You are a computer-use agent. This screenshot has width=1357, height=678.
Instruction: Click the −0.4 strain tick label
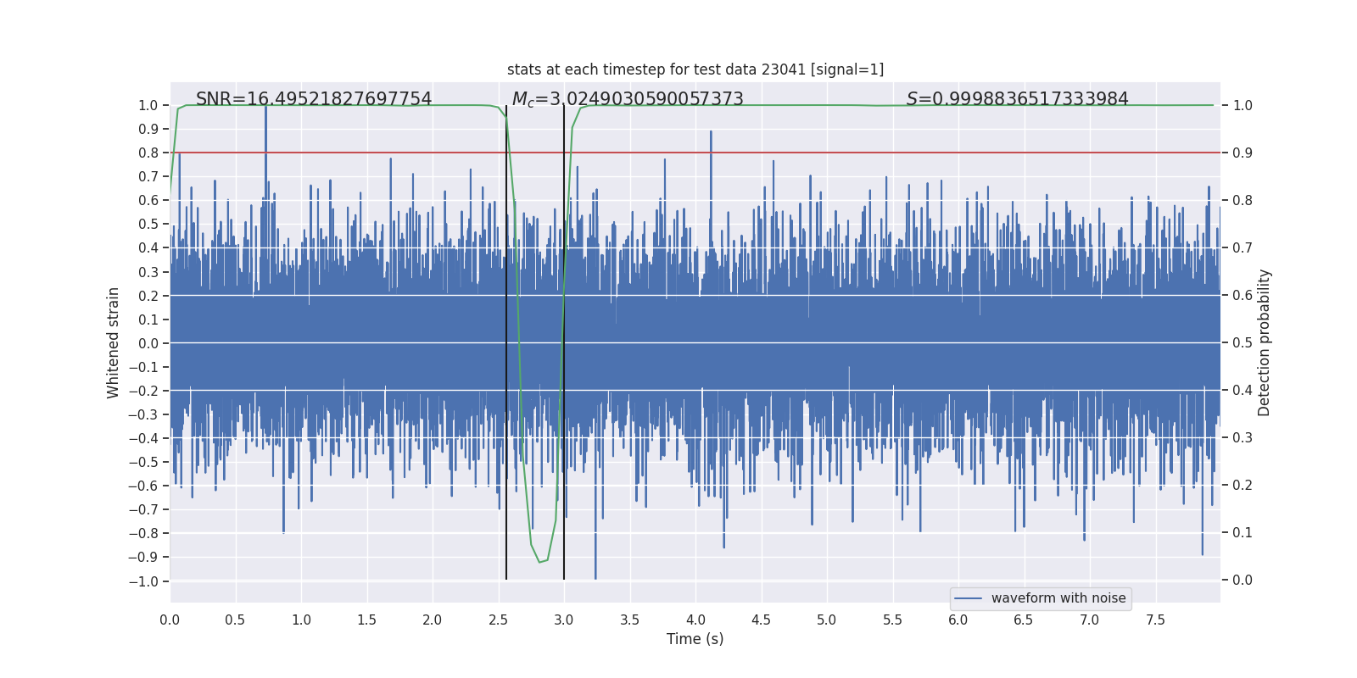click(x=143, y=438)
